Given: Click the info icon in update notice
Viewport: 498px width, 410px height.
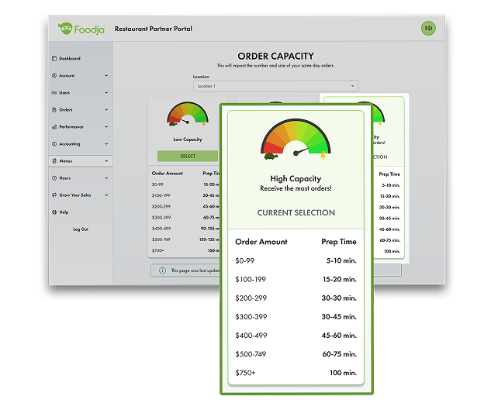Looking at the screenshot, I should [162, 270].
